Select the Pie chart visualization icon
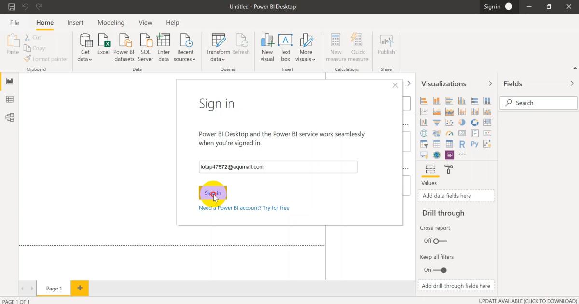Image resolution: width=579 pixels, height=304 pixels. tap(462, 122)
